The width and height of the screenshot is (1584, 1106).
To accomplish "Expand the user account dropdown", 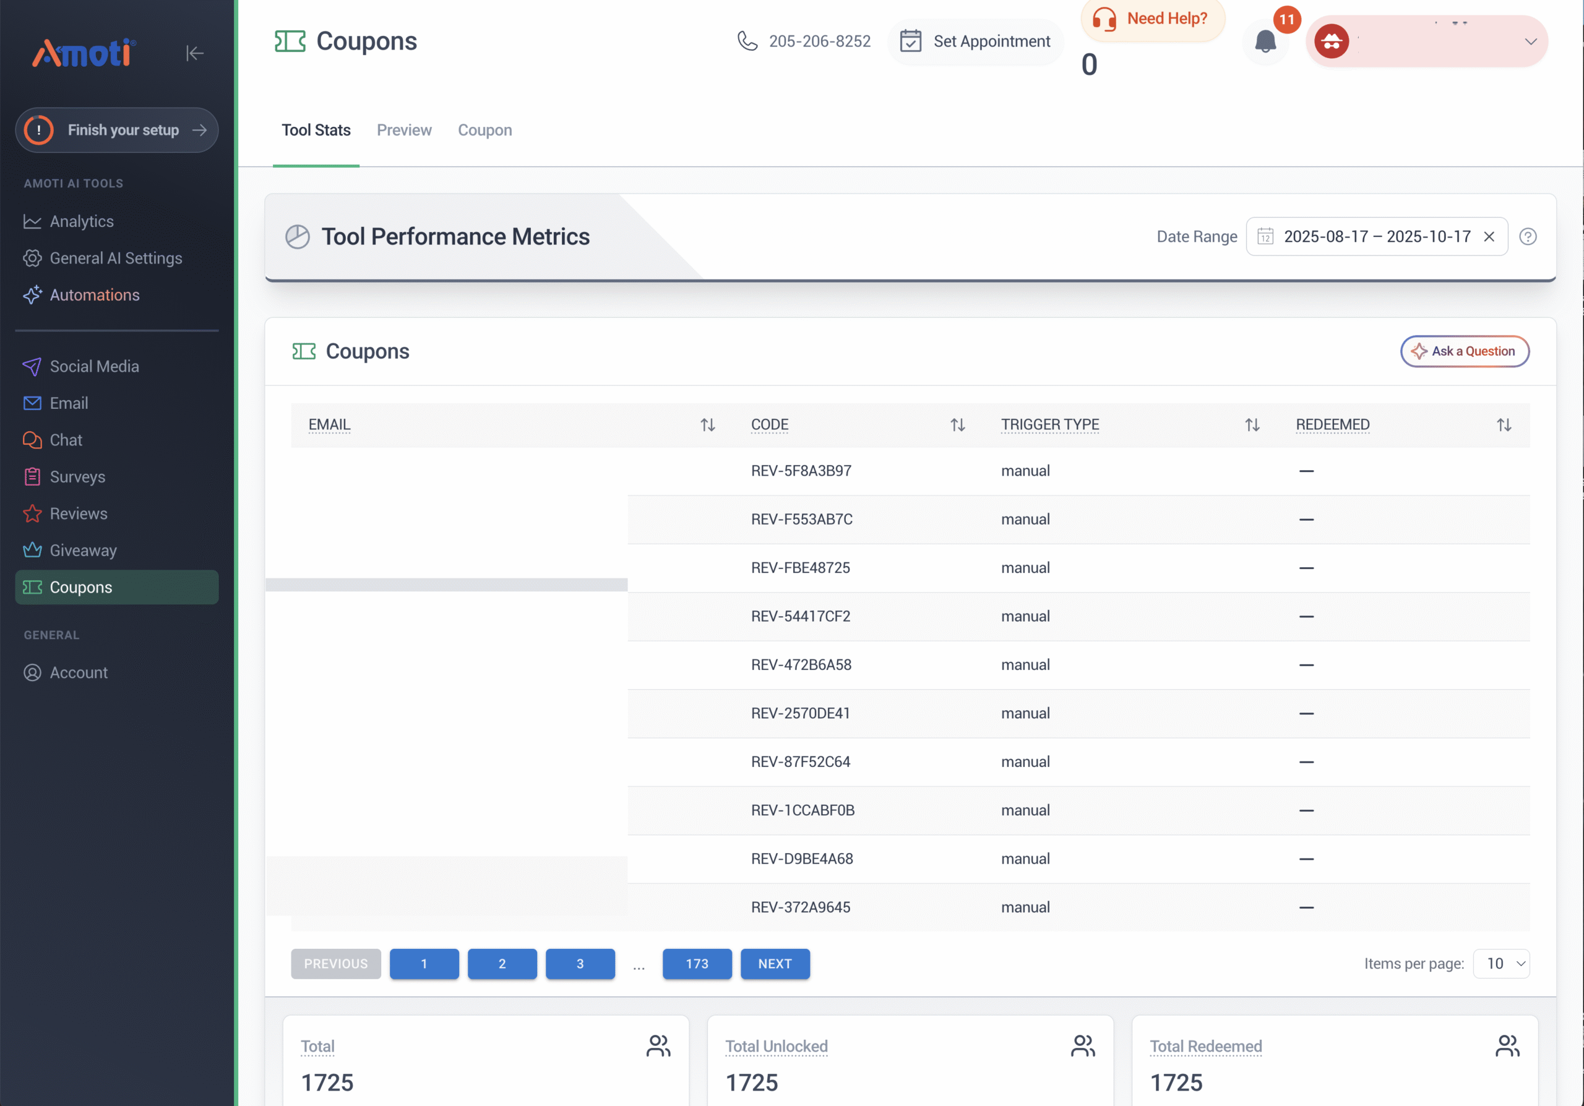I will pos(1530,41).
